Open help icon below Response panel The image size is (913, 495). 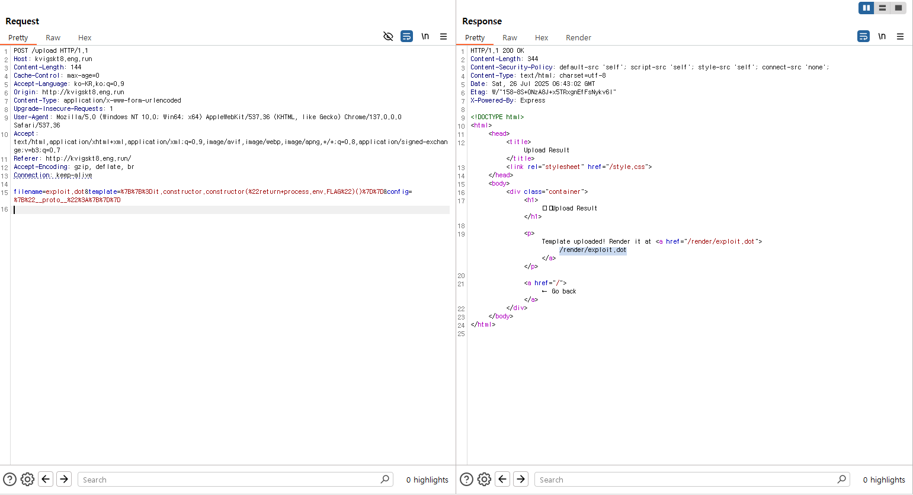point(466,479)
